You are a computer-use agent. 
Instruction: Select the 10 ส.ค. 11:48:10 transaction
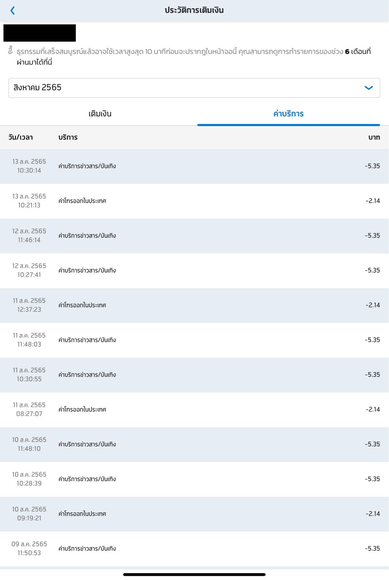(194, 445)
